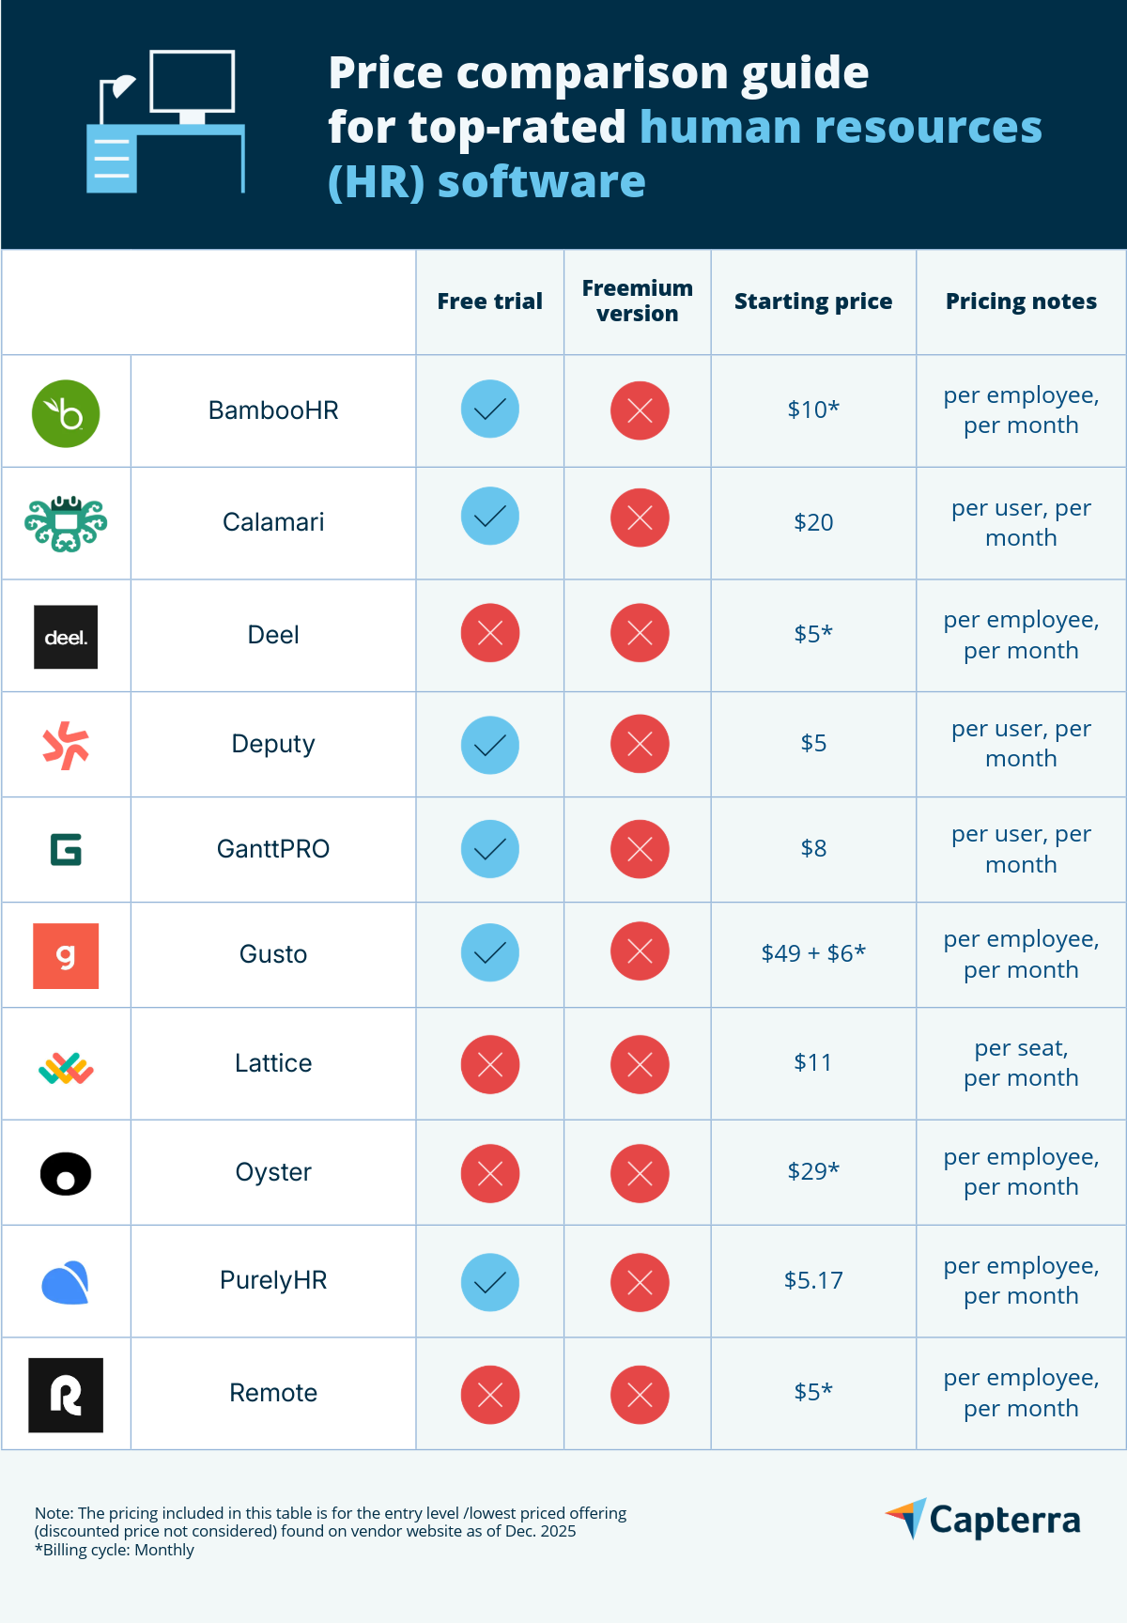Click the GanttPRO green G logo

pyautogui.click(x=66, y=849)
